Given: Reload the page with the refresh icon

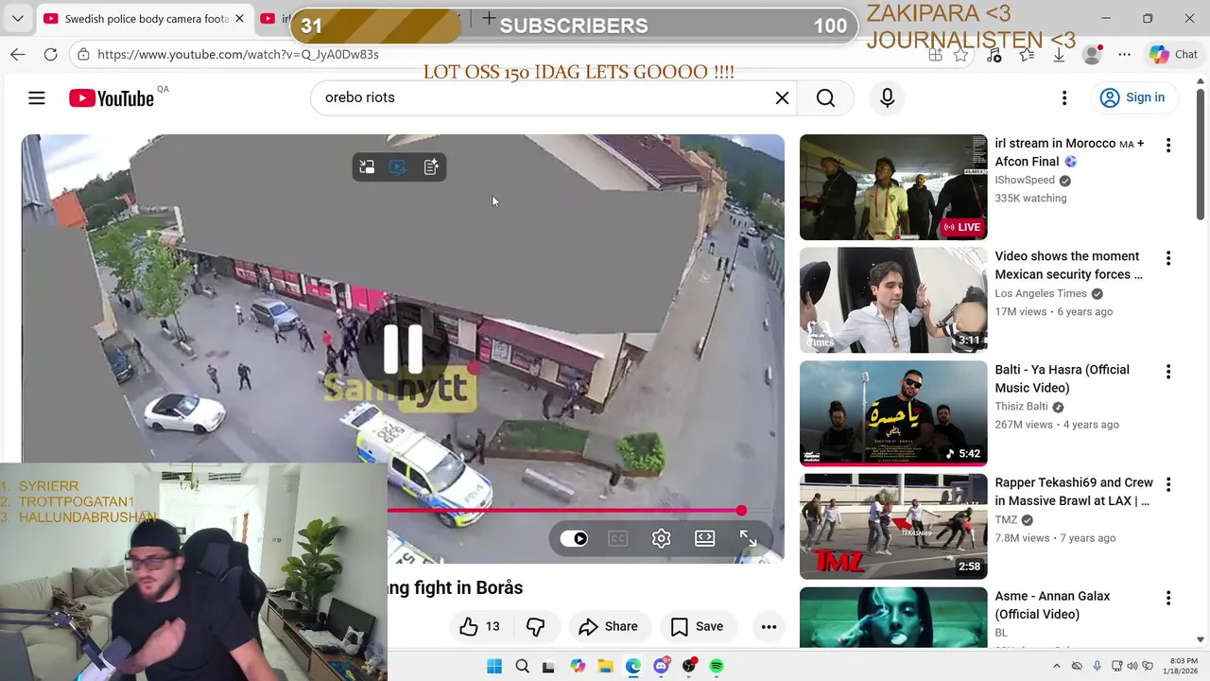Looking at the screenshot, I should click(x=50, y=55).
